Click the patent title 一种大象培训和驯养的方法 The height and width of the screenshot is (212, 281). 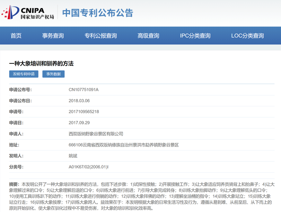[41, 63]
